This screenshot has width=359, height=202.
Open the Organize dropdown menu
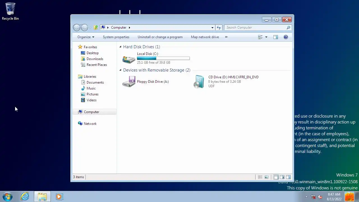(x=86, y=37)
